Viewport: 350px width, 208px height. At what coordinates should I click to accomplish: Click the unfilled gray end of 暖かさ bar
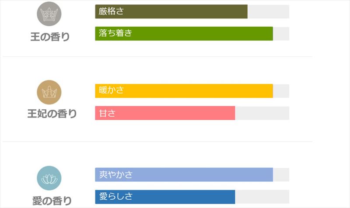(x=281, y=91)
